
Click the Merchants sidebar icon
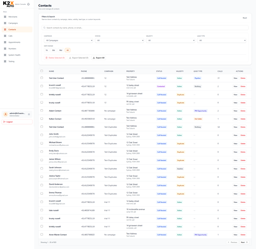tap(5, 17)
